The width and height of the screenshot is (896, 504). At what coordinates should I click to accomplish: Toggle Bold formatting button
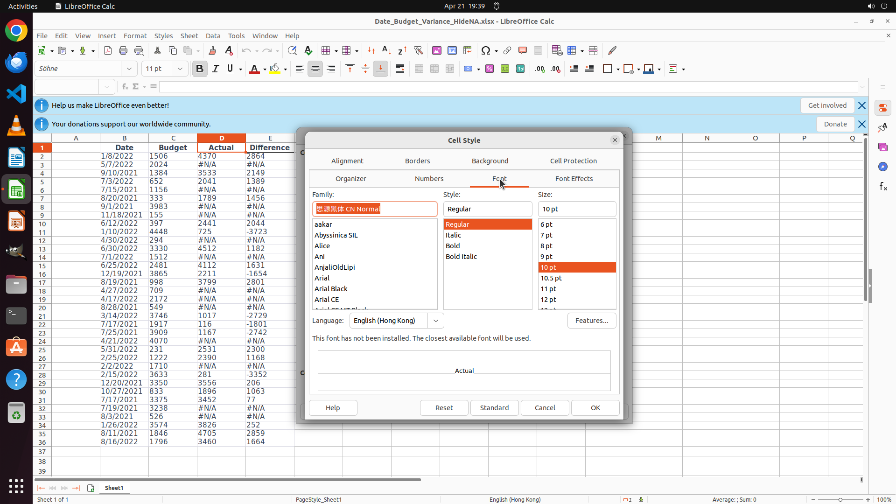200,69
